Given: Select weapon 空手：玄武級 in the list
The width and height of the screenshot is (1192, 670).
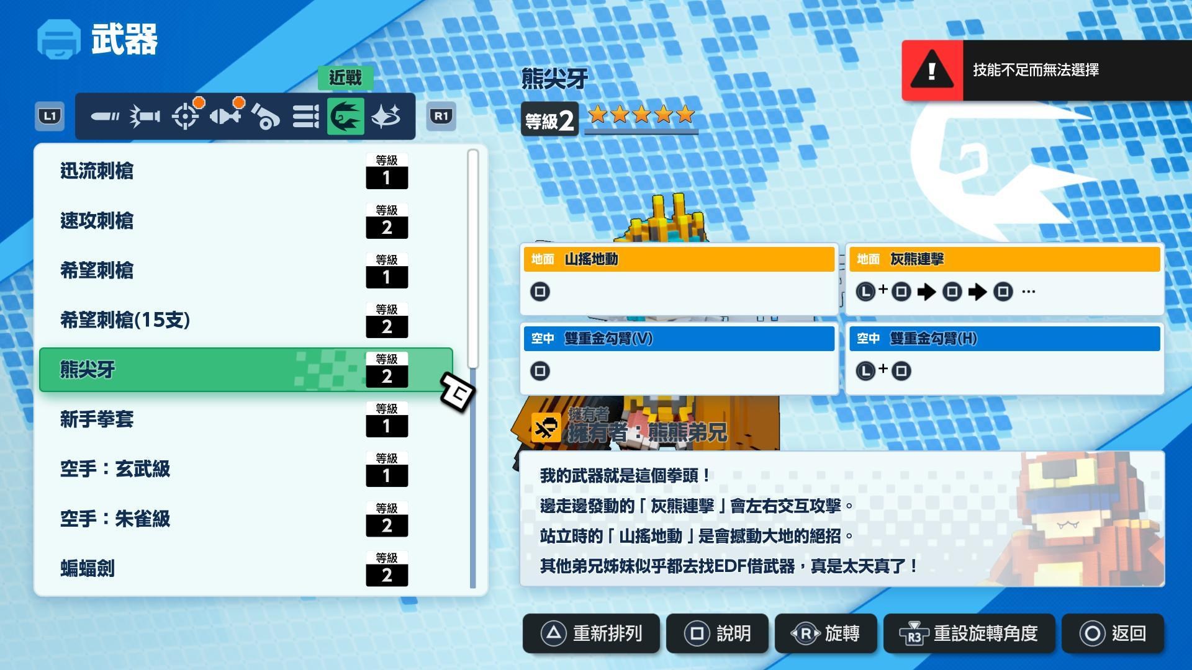Looking at the screenshot, I should [246, 469].
